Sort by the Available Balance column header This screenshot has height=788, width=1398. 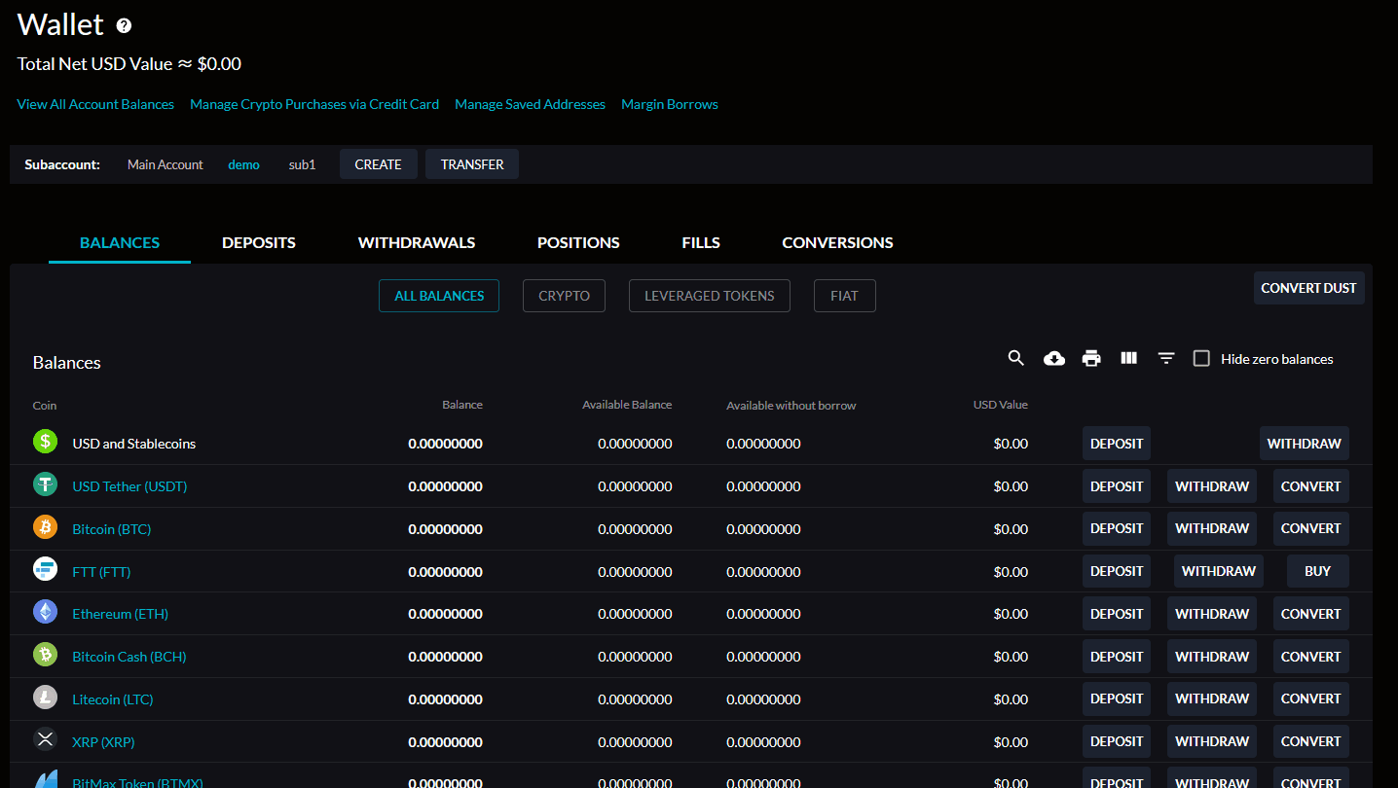coord(627,405)
